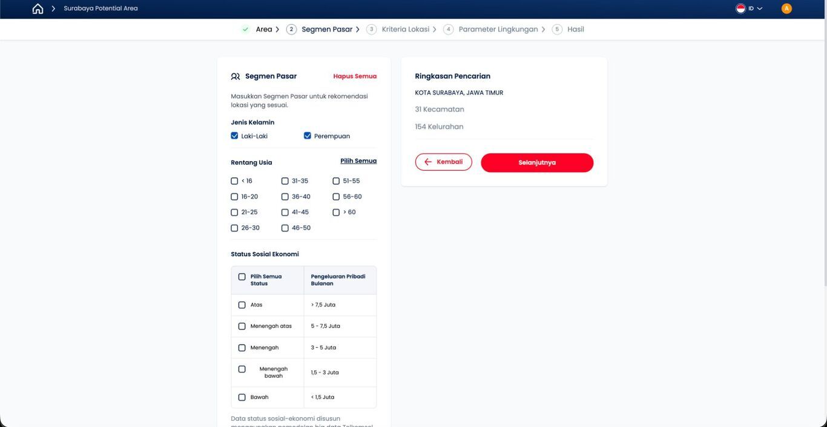Select the 56-60 age checkbox

click(336, 197)
